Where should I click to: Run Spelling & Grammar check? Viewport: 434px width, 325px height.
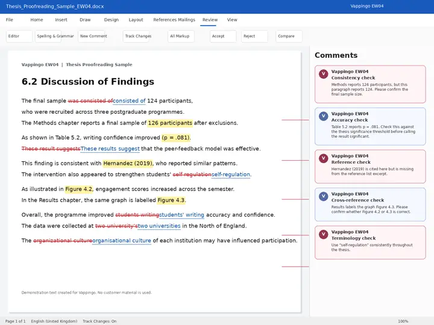click(x=48, y=36)
